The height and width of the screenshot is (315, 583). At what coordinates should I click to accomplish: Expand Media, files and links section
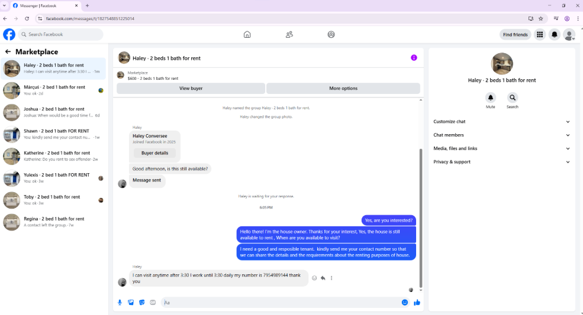pos(501,148)
